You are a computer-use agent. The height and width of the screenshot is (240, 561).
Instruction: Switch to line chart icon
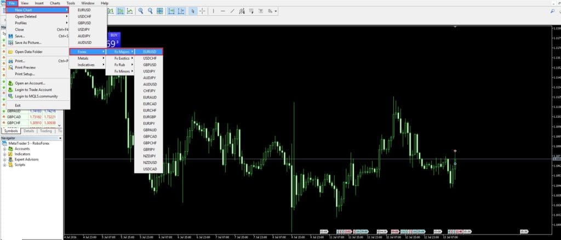click(129, 11)
